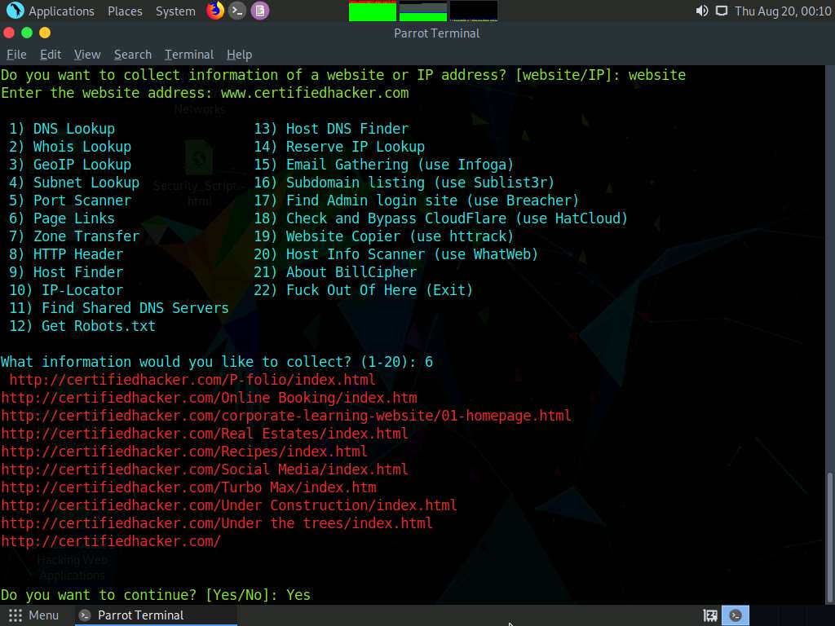Click the Turbo Max/index.htm URL

click(x=188, y=487)
